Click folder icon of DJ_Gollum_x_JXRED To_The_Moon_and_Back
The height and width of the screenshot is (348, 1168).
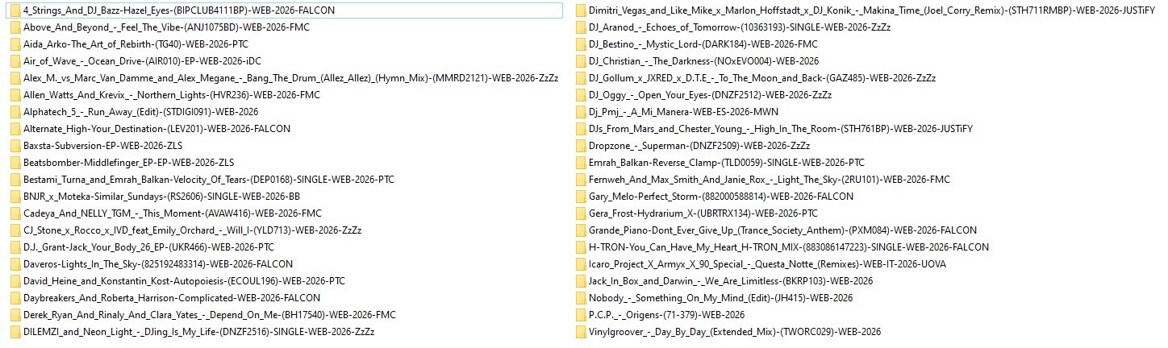[581, 78]
